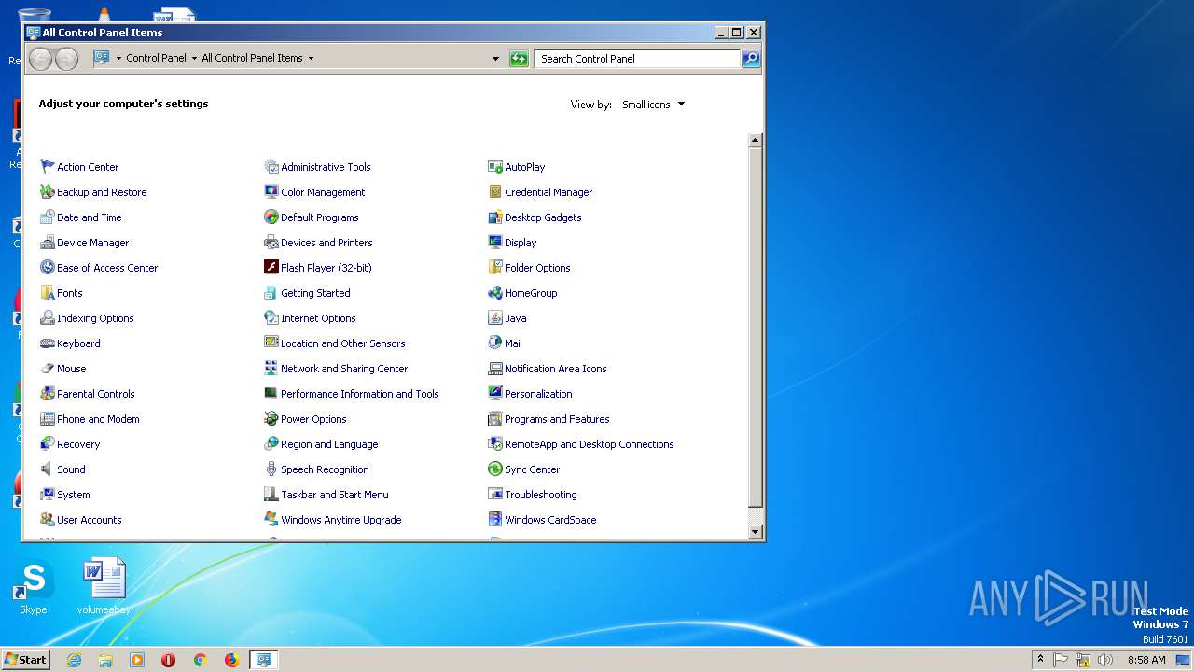Screen dimensions: 1194x672
Task: Show hidden system tray icons
Action: coord(1040,660)
